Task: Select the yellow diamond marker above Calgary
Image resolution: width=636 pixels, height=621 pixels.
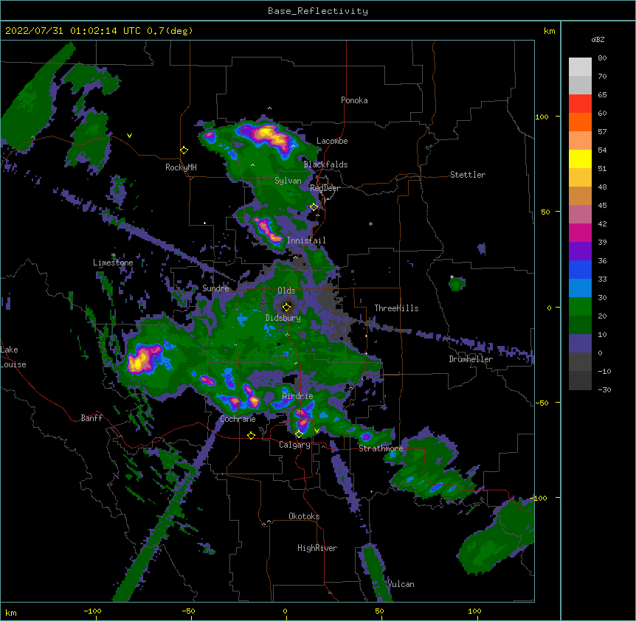Action: pyautogui.click(x=299, y=434)
